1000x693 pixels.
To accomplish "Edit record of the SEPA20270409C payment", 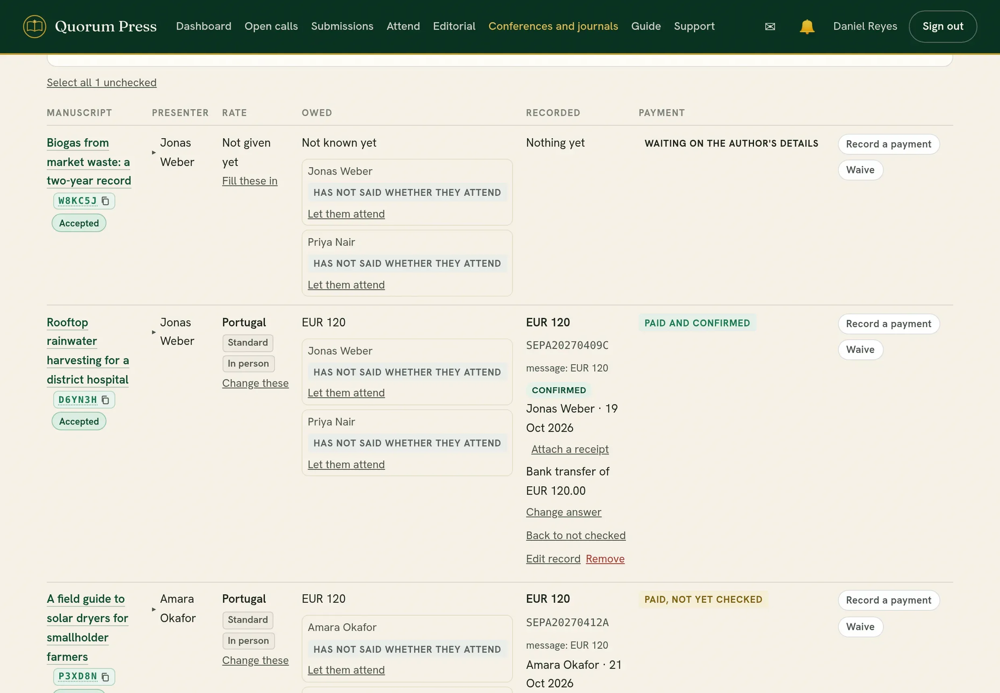I will [553, 559].
